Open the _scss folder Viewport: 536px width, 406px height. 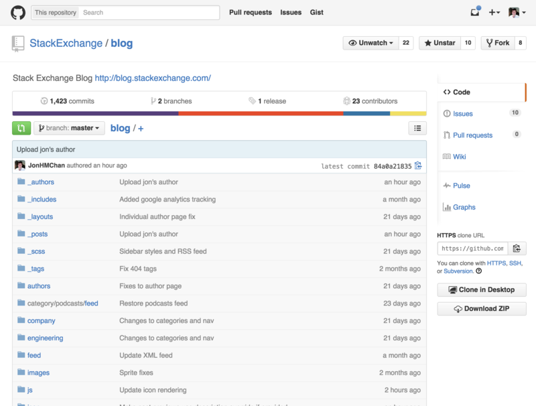coord(36,251)
